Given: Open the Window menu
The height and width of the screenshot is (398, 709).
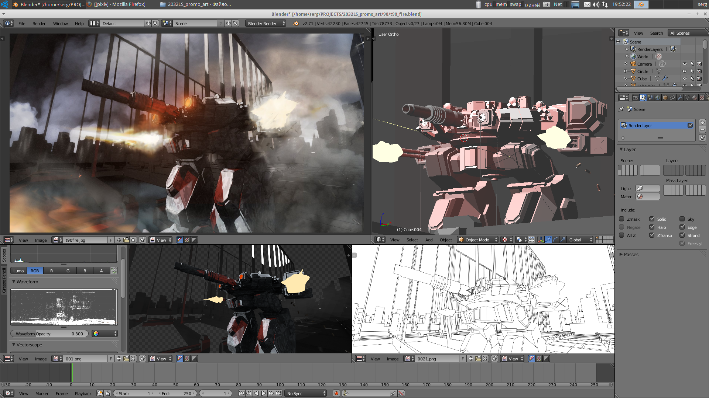Looking at the screenshot, I should click(x=60, y=24).
